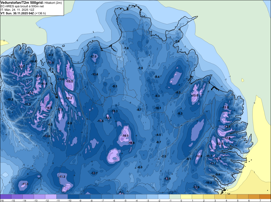Select the -11.5 temperature value
Viewport: 271px width, 202px height.
point(27,104)
